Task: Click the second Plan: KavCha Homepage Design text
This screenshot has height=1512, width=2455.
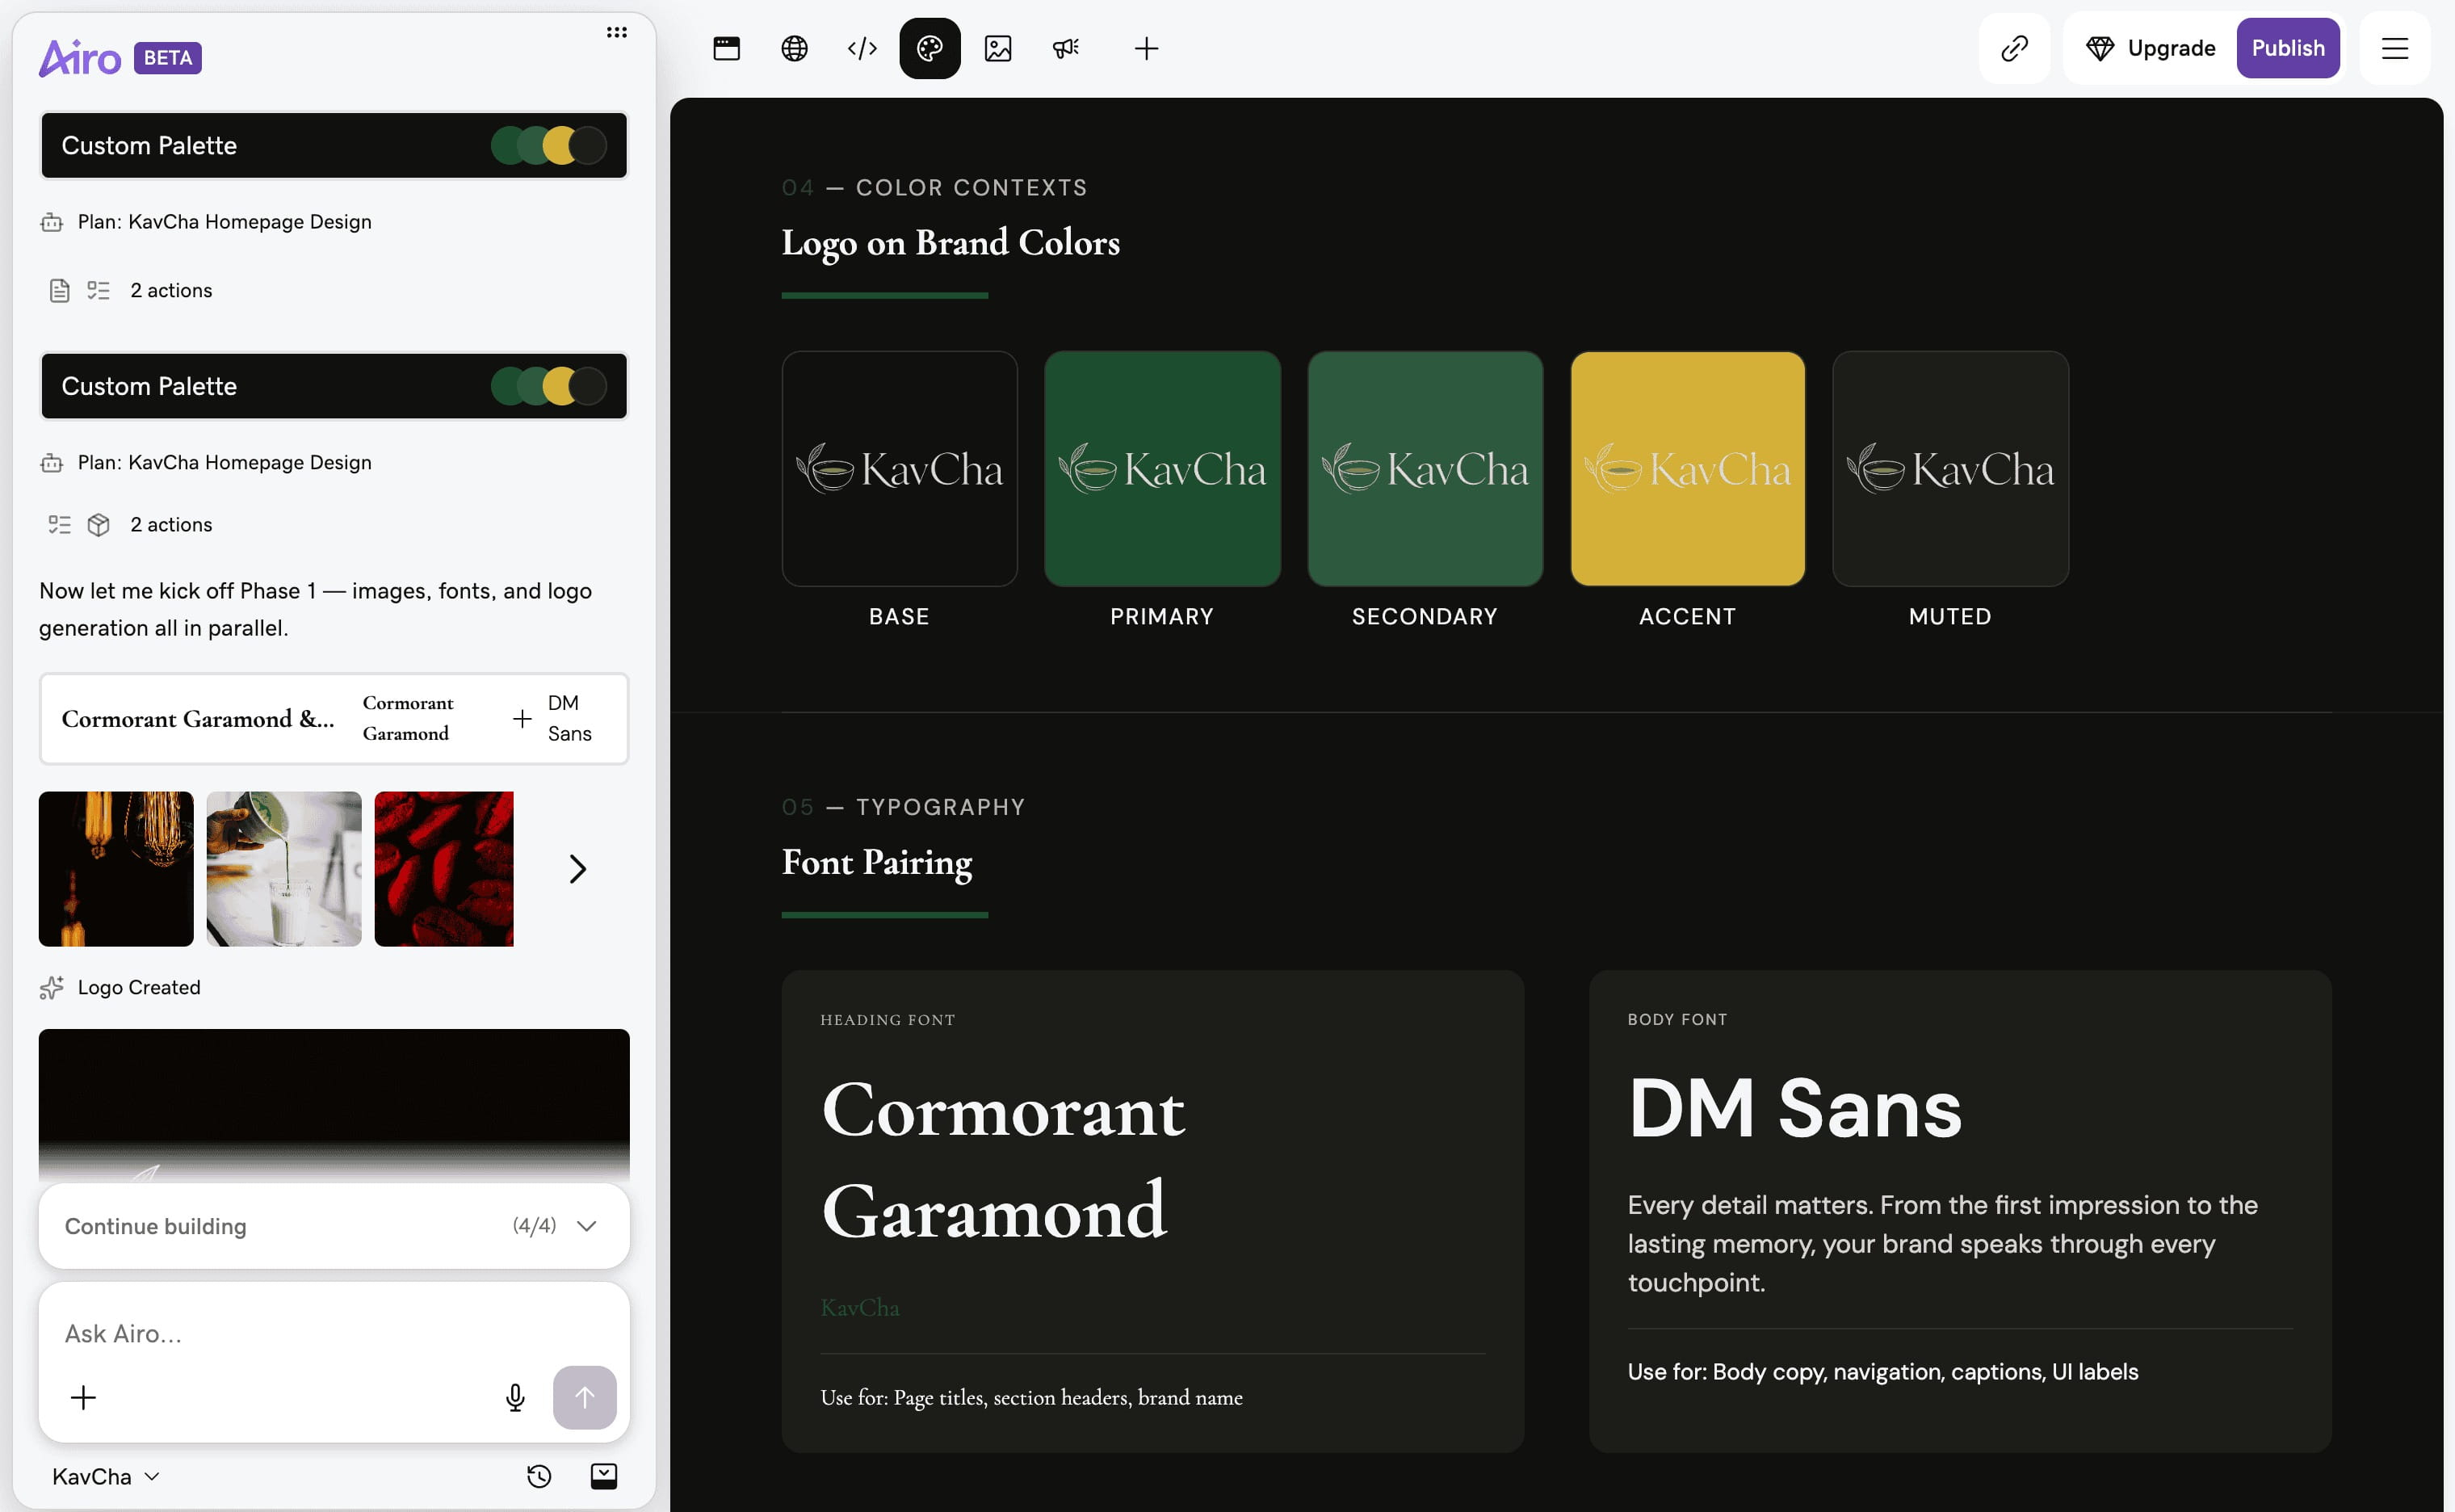Action: pyautogui.click(x=225, y=463)
